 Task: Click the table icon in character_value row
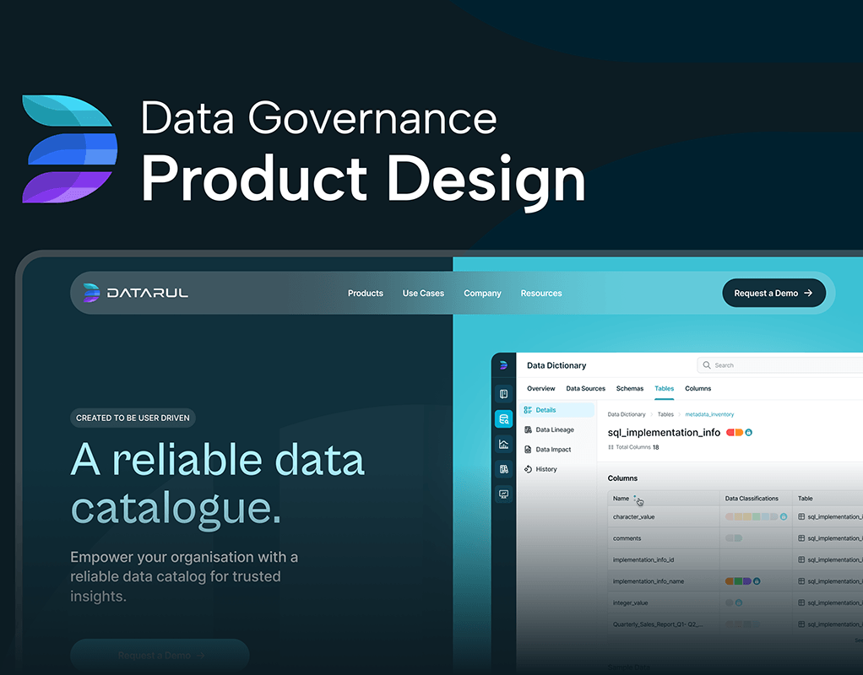tap(801, 516)
